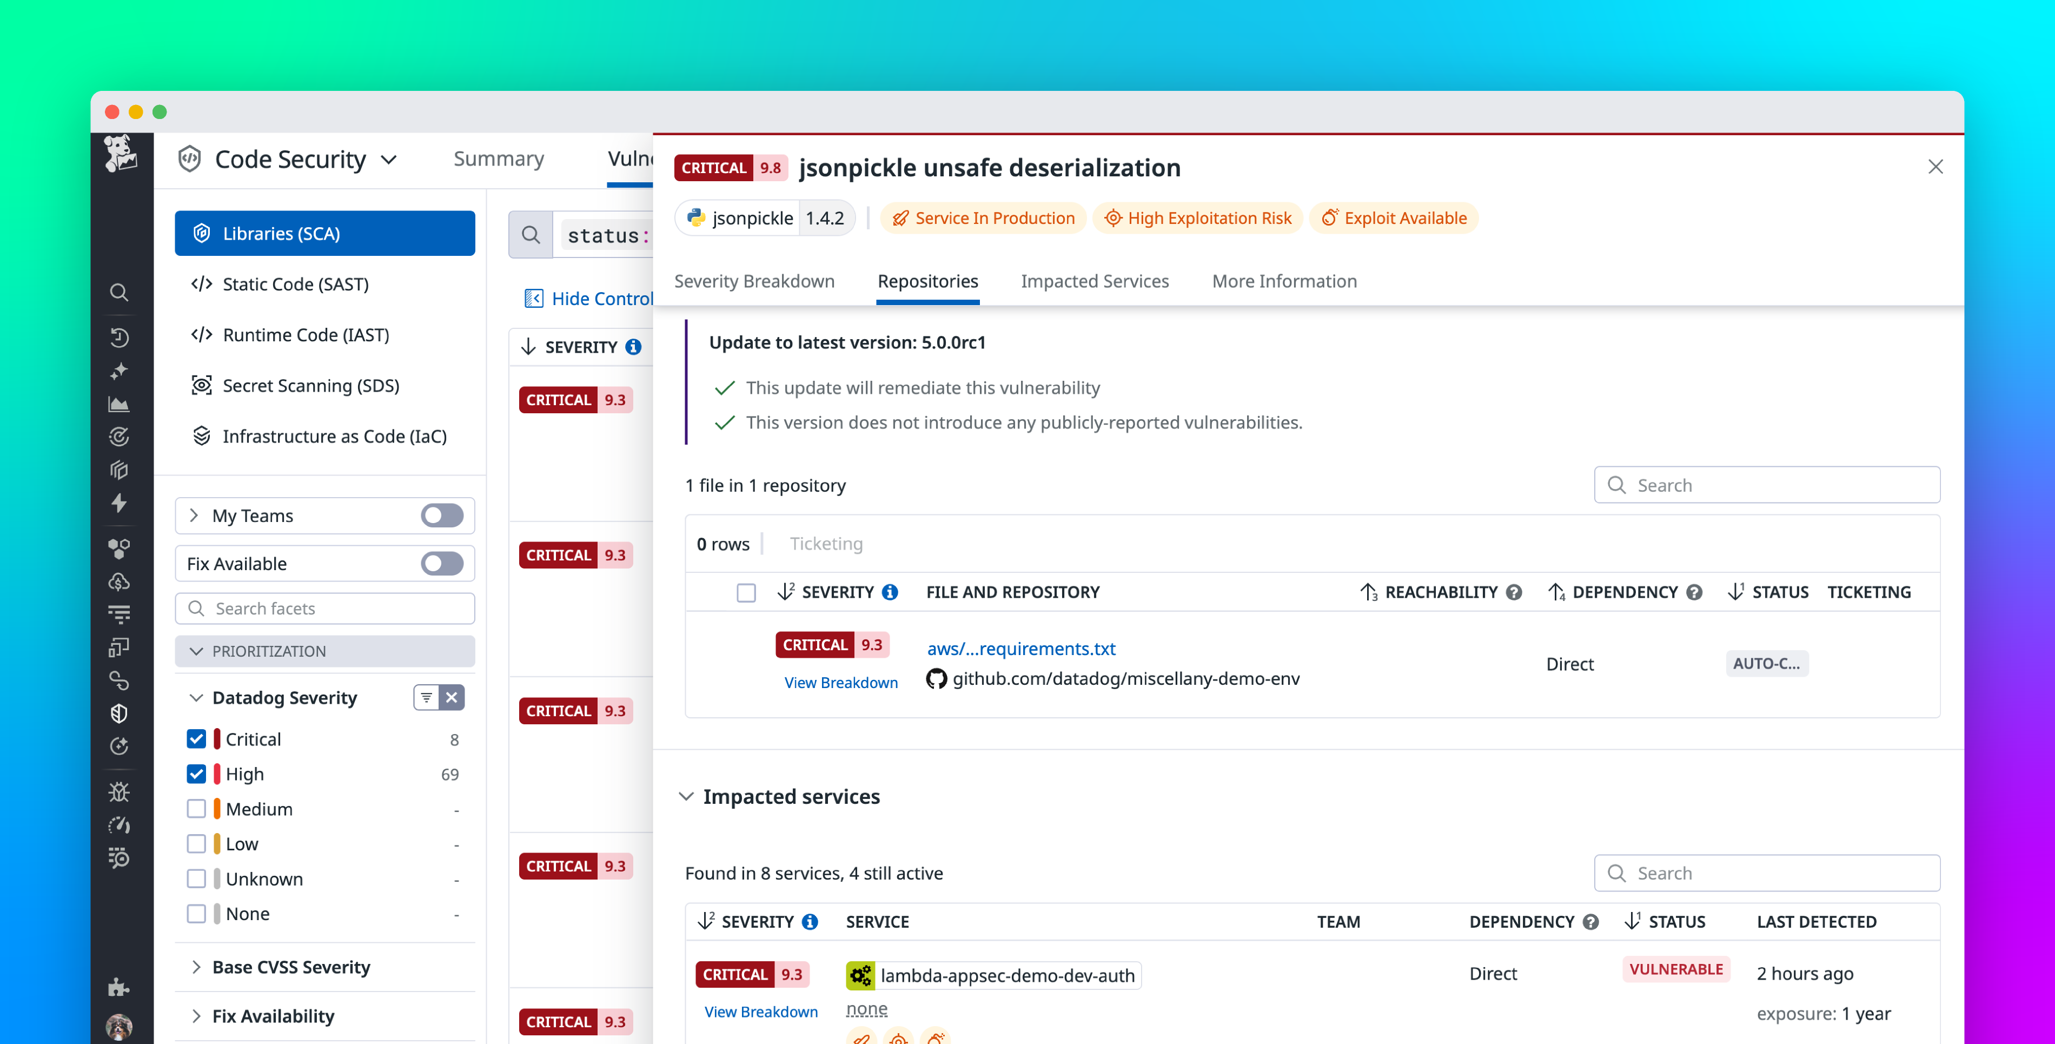Turn on the Fix Available switch

(x=442, y=564)
